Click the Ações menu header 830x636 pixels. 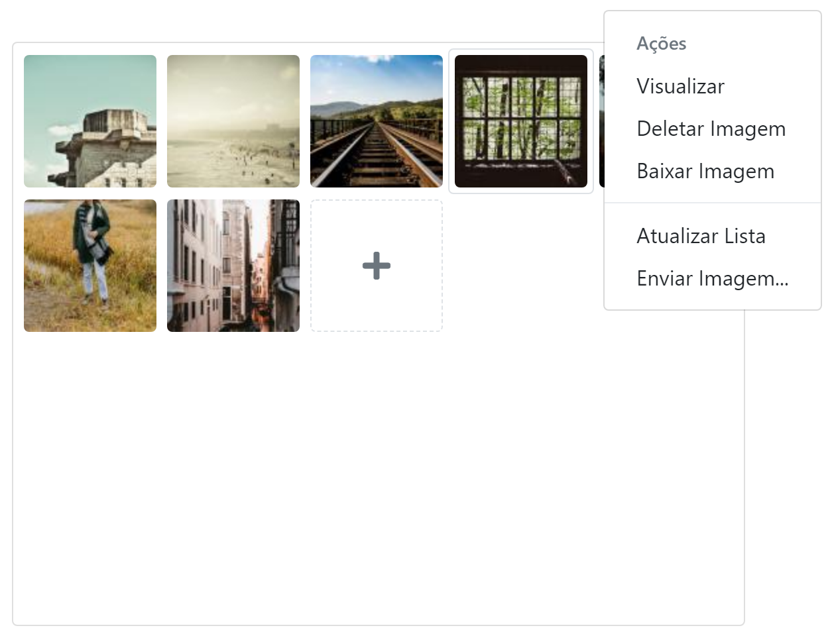[661, 44]
